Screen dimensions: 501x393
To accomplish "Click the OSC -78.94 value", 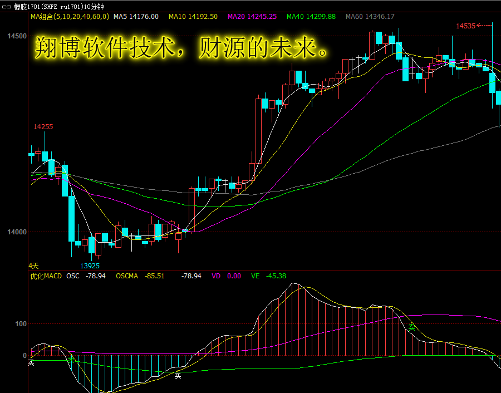I will click(86, 276).
